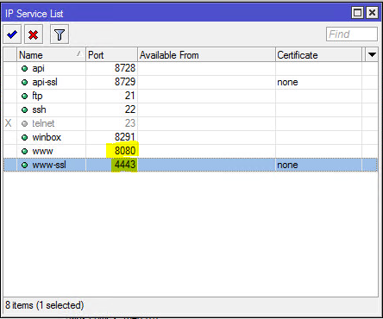Click certificate value none for api-ssl

coord(287,83)
